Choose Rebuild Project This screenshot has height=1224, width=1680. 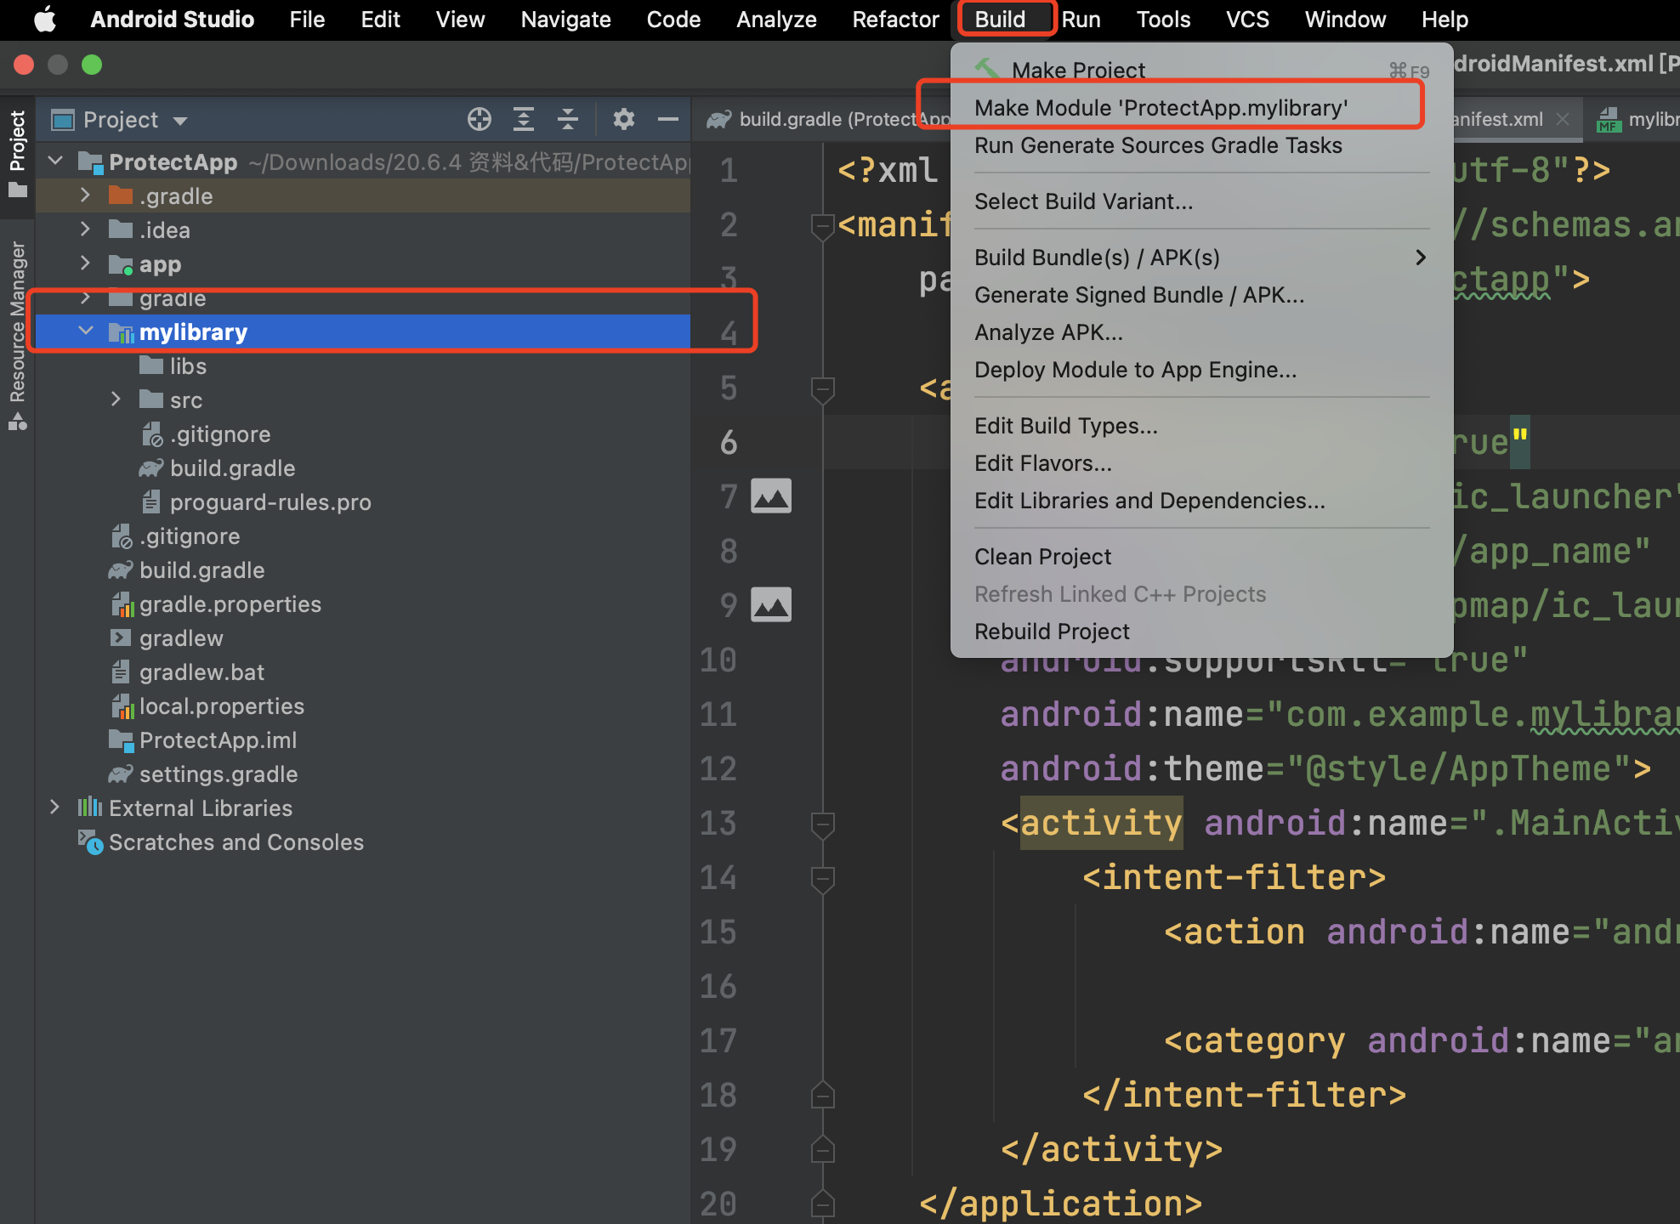(x=1200, y=632)
